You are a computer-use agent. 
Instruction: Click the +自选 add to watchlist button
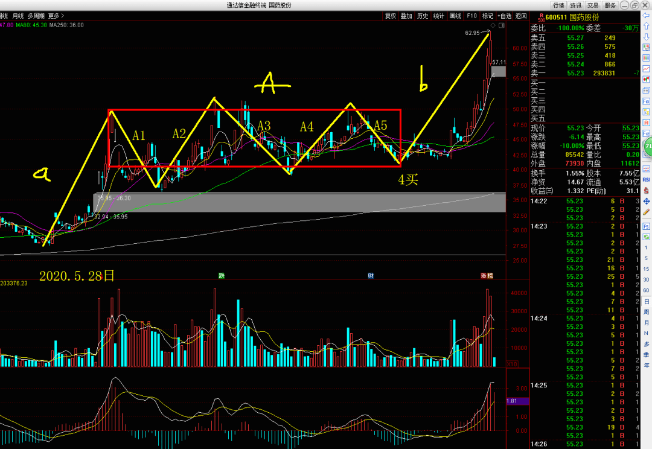click(x=504, y=16)
